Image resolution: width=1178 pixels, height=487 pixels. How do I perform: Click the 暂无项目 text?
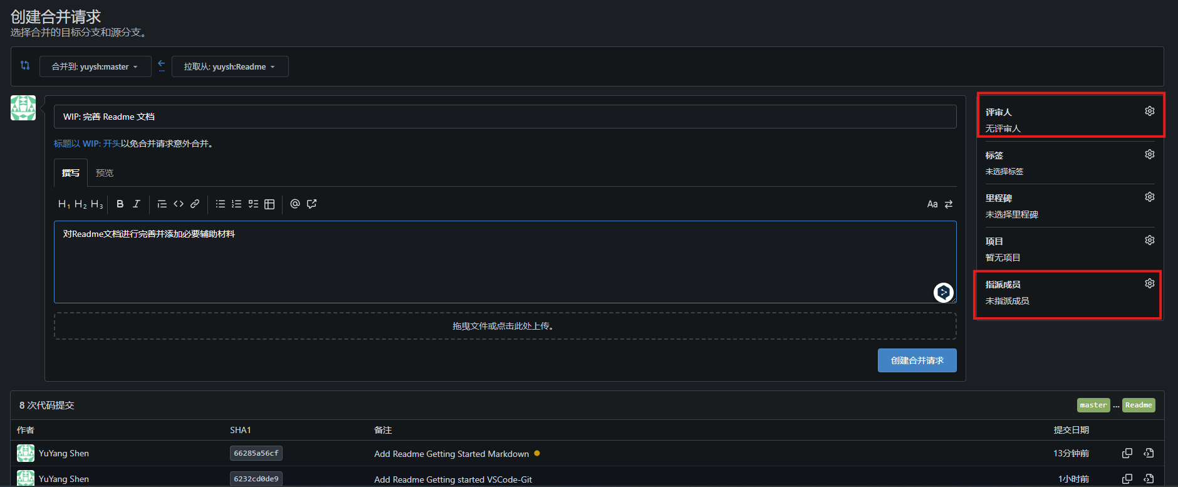[1003, 258]
